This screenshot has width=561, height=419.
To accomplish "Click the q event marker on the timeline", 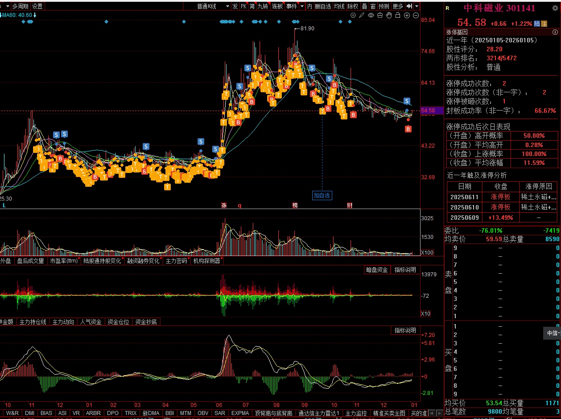I will [x=239, y=205].
